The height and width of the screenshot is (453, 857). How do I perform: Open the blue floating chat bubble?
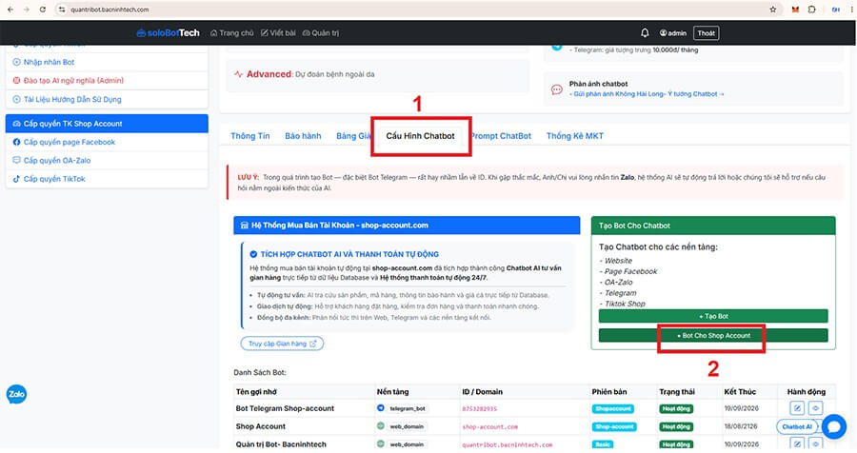click(x=833, y=426)
